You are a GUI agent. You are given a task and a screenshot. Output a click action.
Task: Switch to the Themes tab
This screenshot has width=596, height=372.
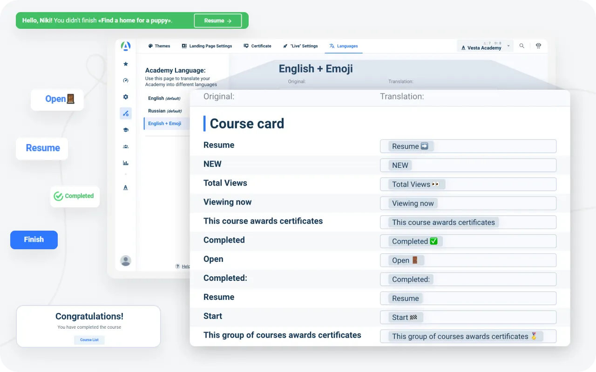pos(159,46)
